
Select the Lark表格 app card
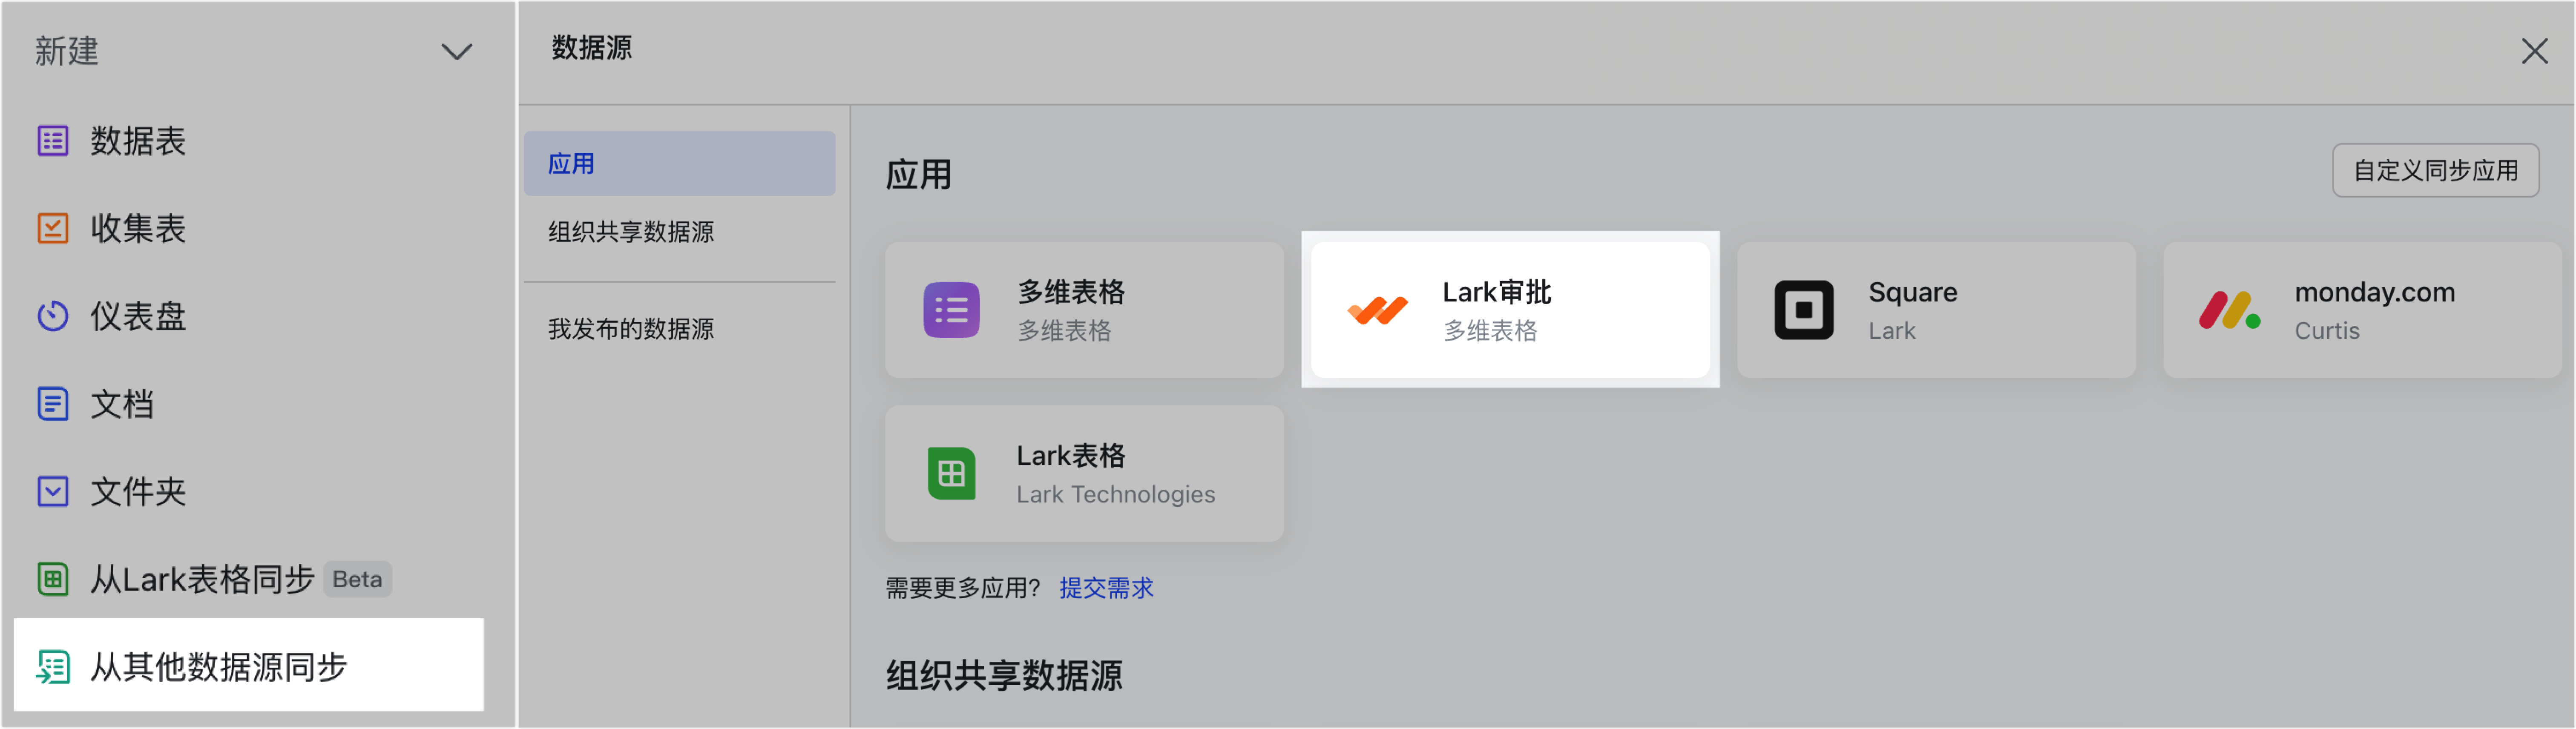pos(1084,474)
